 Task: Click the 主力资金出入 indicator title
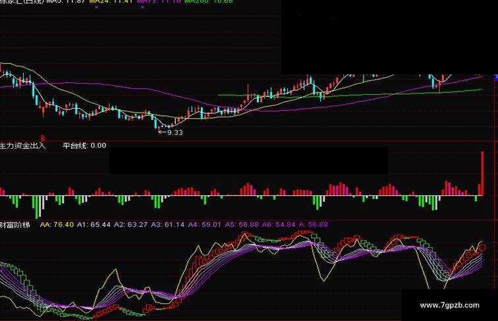click(x=22, y=146)
